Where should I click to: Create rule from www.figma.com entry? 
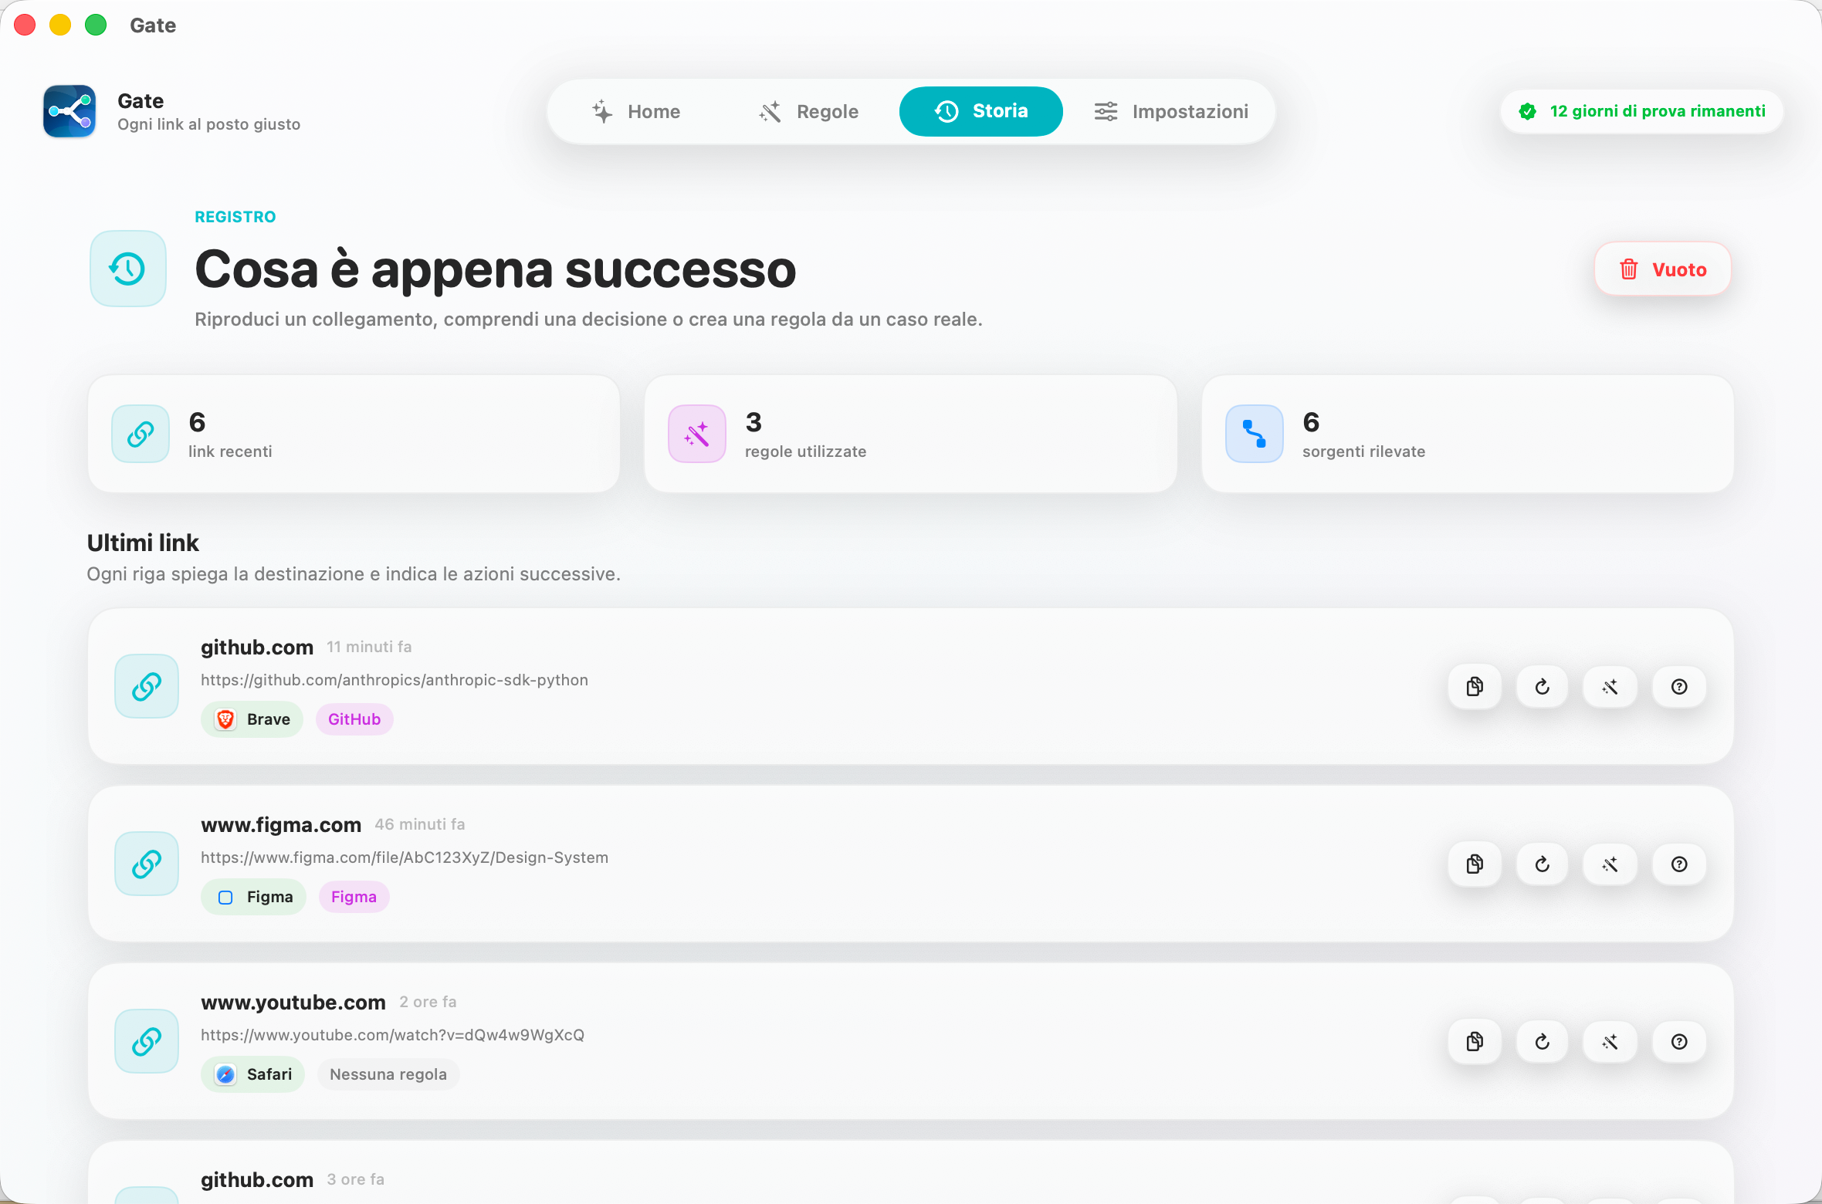tap(1610, 864)
